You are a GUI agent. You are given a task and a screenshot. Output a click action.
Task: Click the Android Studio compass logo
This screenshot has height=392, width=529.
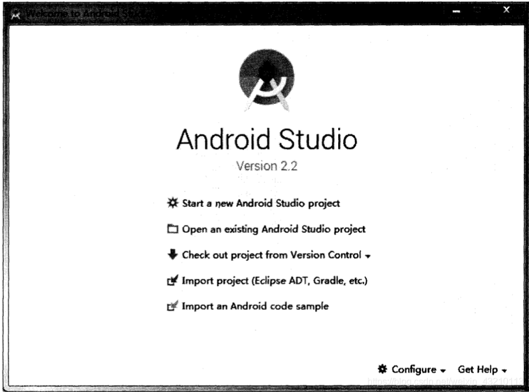(267, 80)
